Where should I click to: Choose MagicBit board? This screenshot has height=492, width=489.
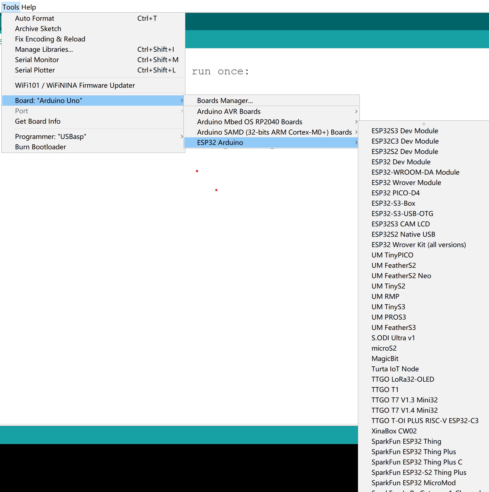pos(424,359)
